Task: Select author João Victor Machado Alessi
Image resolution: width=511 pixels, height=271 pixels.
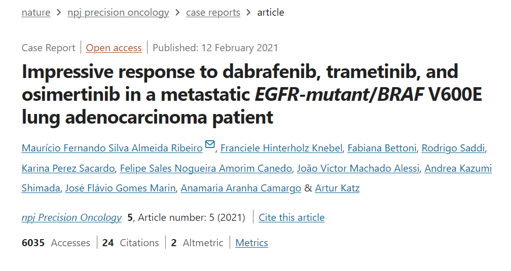Action: click(x=358, y=168)
